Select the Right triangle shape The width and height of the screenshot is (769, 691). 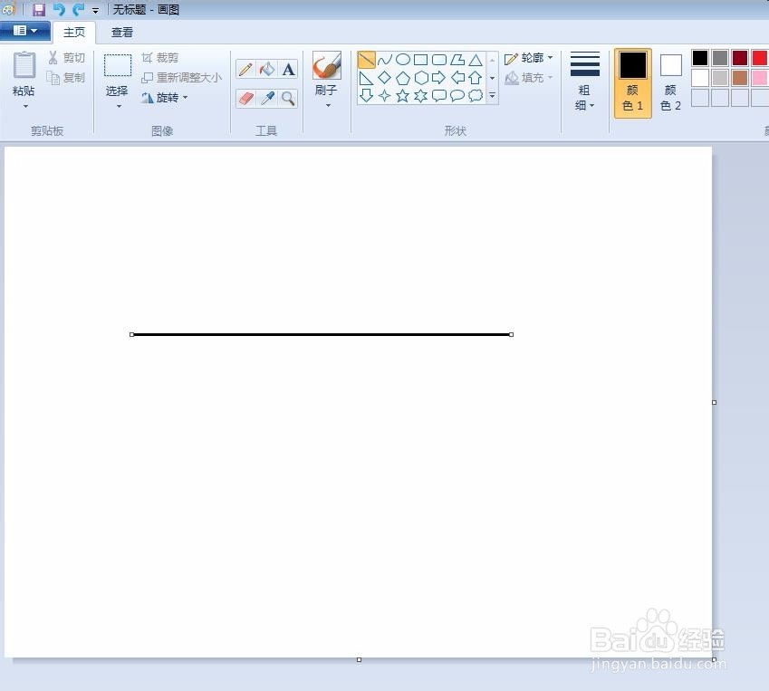[x=366, y=78]
